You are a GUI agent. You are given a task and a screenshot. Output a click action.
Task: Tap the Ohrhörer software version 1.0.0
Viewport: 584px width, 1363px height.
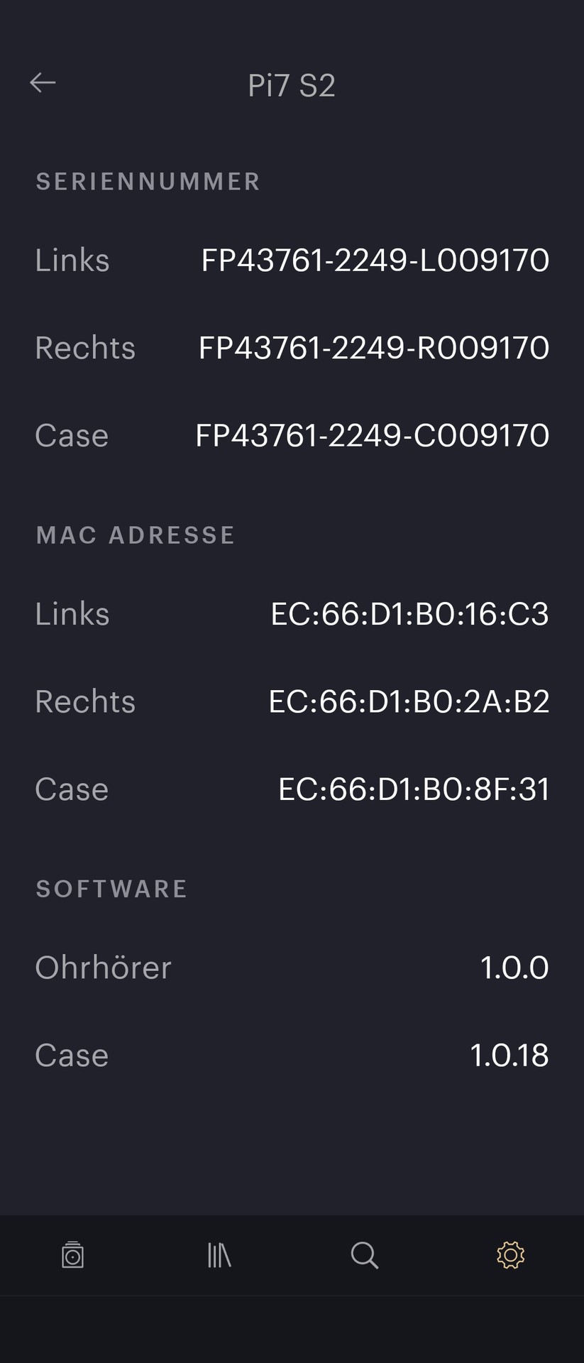tap(514, 968)
